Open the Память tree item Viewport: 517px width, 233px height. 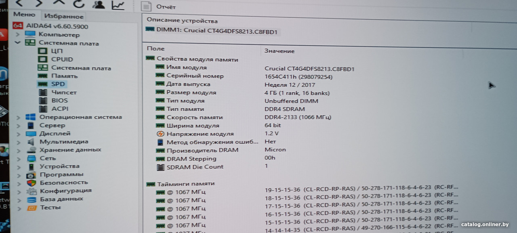click(64, 76)
